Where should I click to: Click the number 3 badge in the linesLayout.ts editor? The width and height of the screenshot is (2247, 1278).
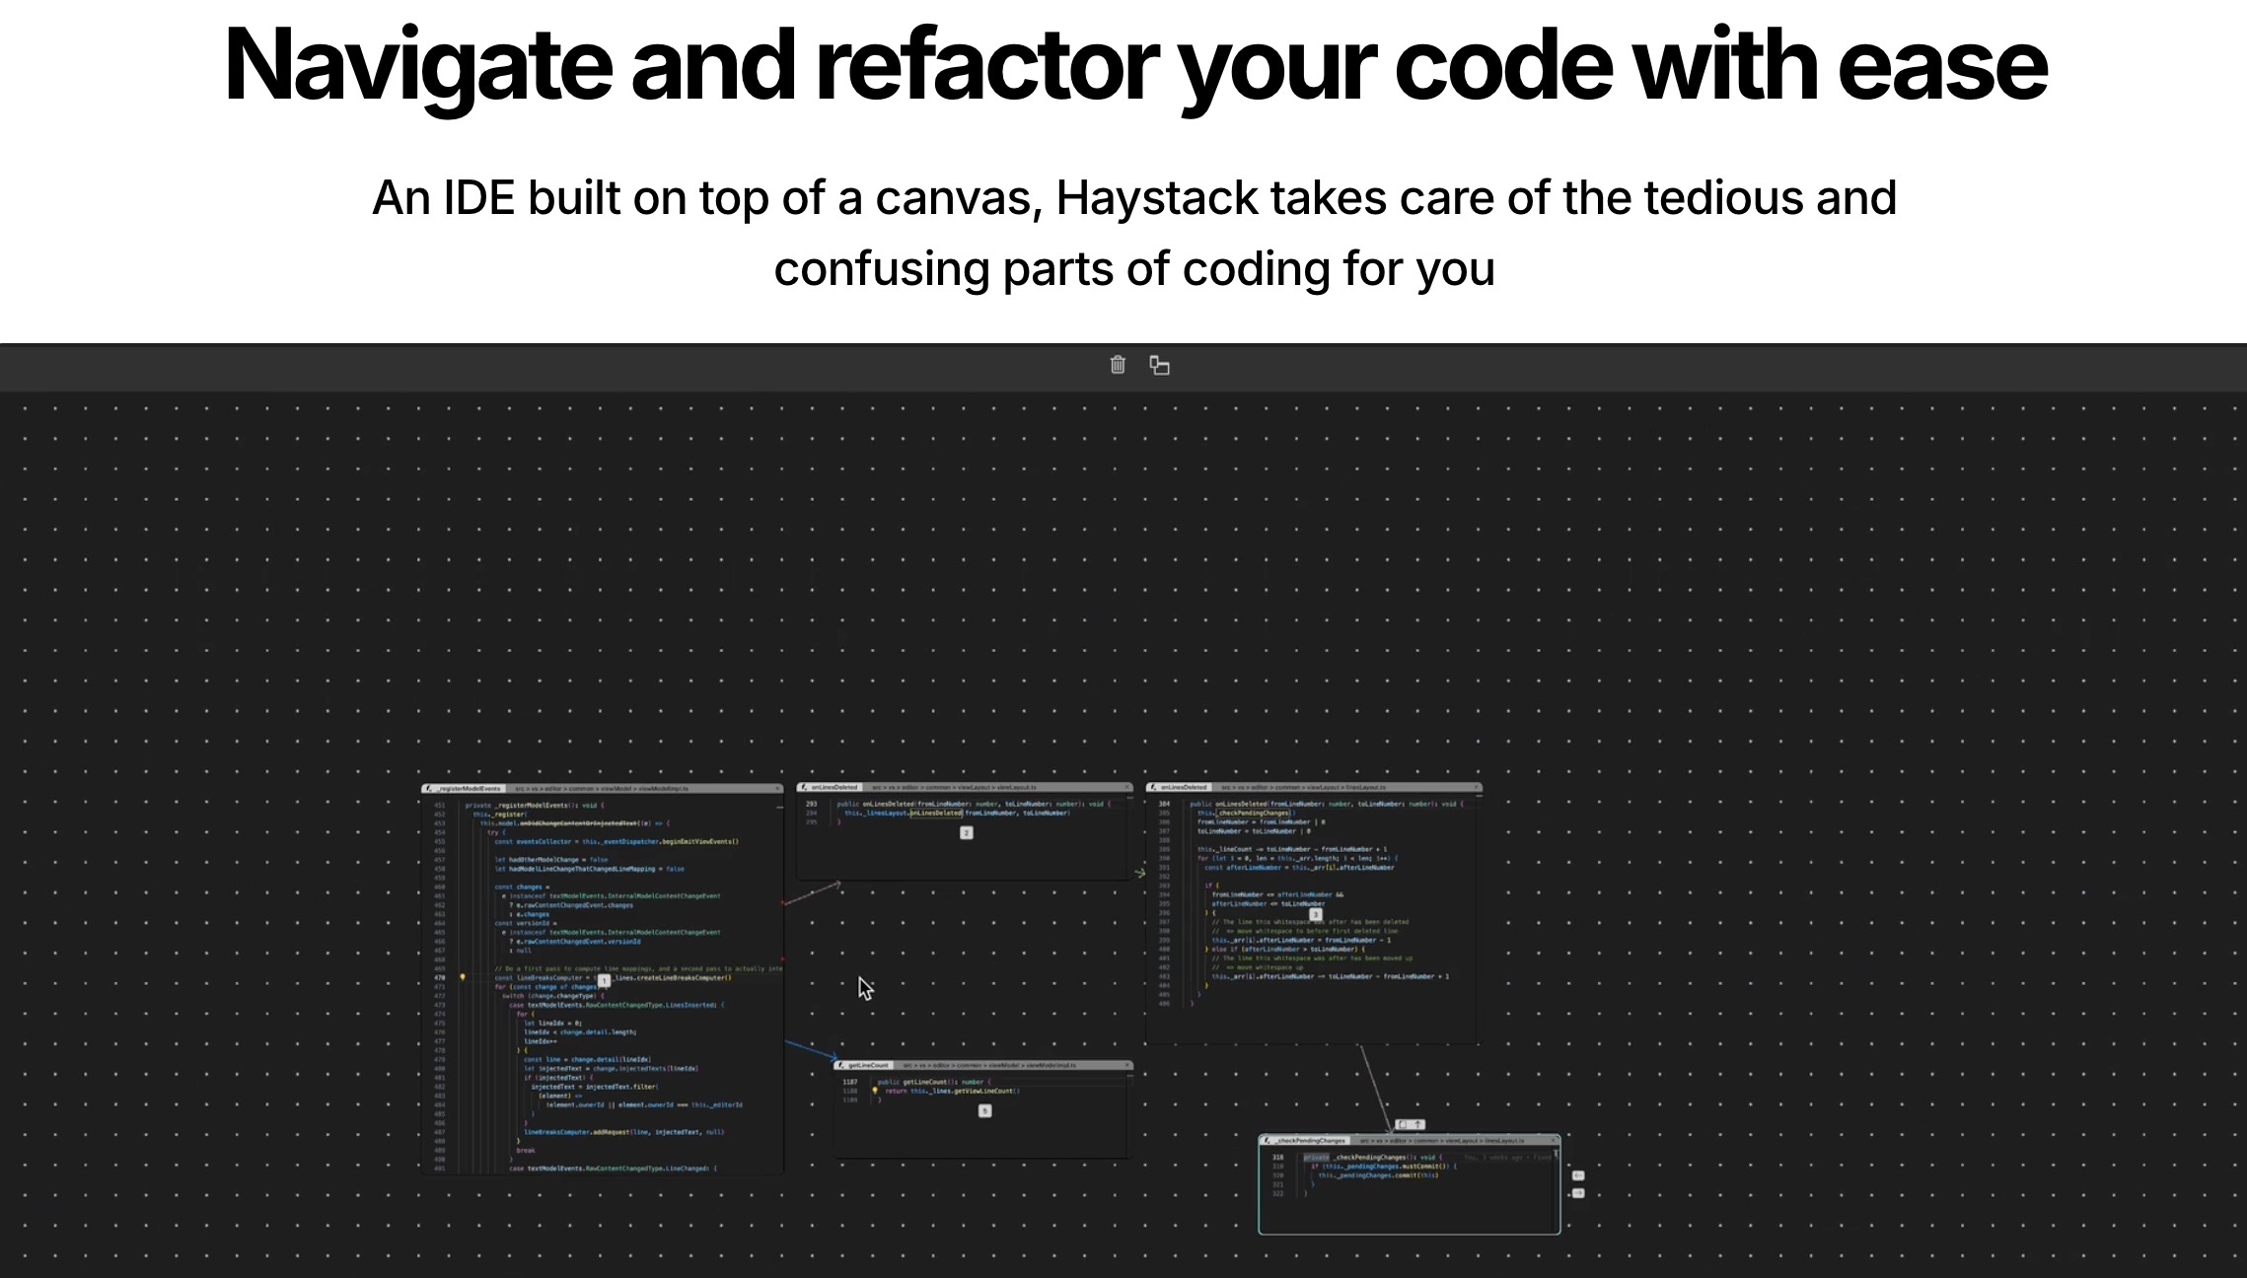pyautogui.click(x=1315, y=915)
